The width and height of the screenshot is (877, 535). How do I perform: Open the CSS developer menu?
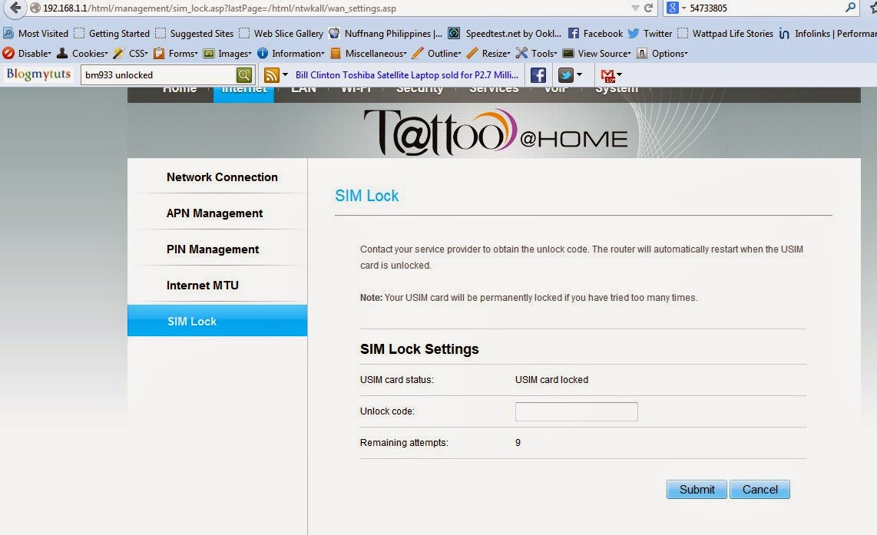click(x=131, y=54)
